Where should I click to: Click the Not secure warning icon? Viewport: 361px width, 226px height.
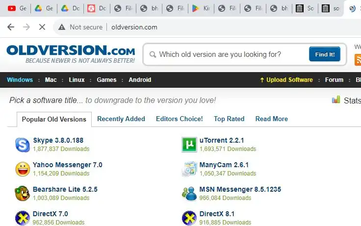[62, 27]
